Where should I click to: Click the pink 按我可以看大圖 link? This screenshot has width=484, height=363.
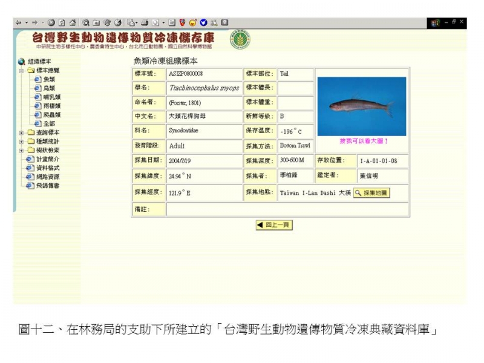(x=364, y=142)
